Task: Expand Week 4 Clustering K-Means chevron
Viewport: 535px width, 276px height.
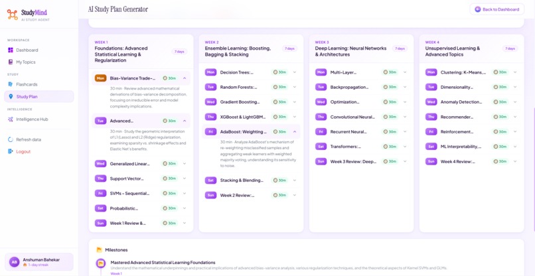Action: point(515,72)
